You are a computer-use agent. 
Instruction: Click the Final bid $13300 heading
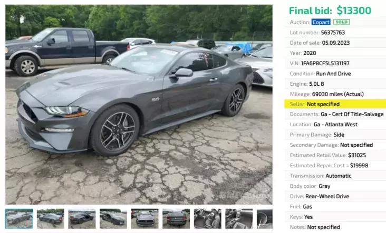coord(330,11)
